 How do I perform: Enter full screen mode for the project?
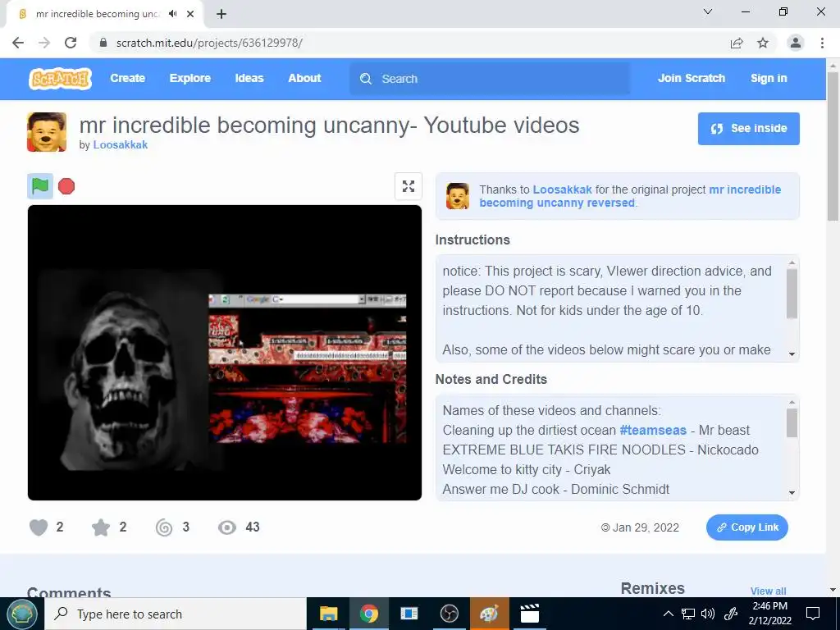point(409,186)
